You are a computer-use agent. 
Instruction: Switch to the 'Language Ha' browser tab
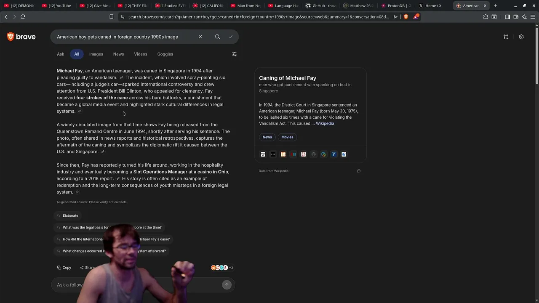coord(283,5)
